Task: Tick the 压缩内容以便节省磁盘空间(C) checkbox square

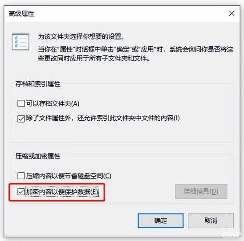Action: [x=21, y=176]
